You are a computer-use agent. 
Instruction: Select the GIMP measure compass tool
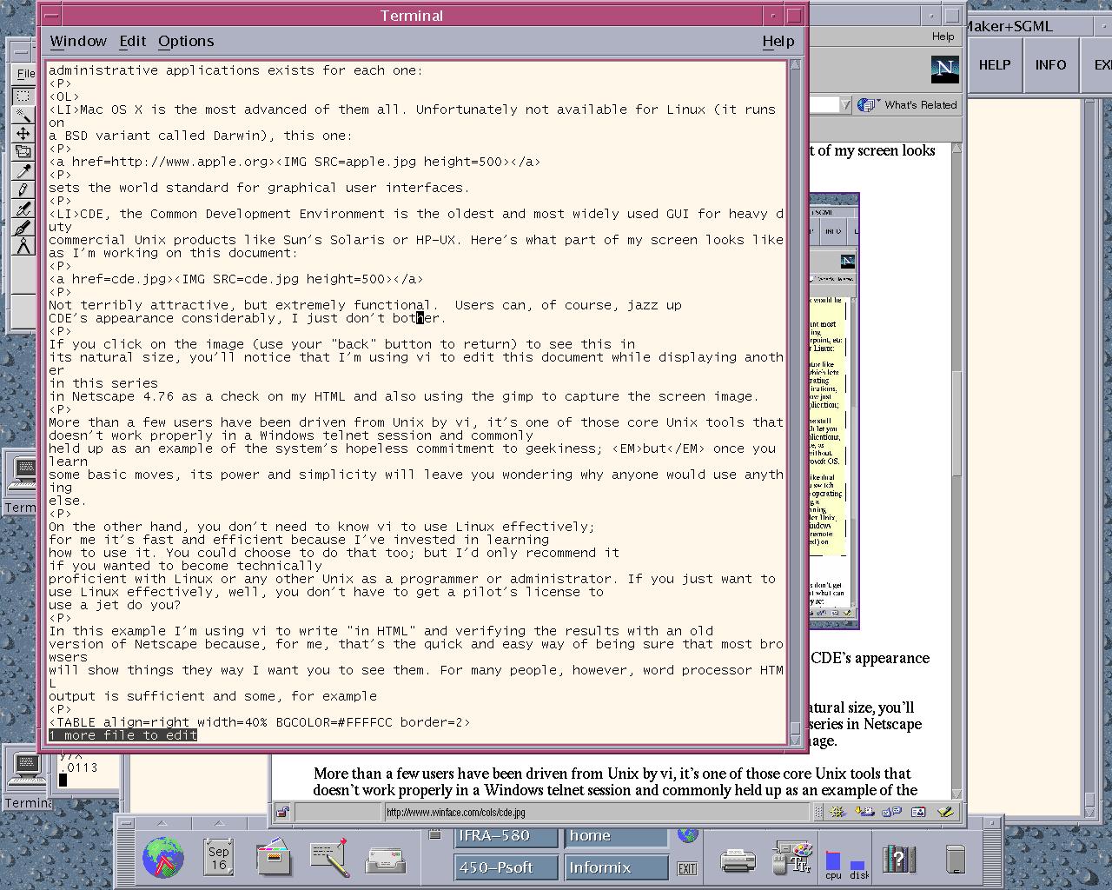point(23,247)
